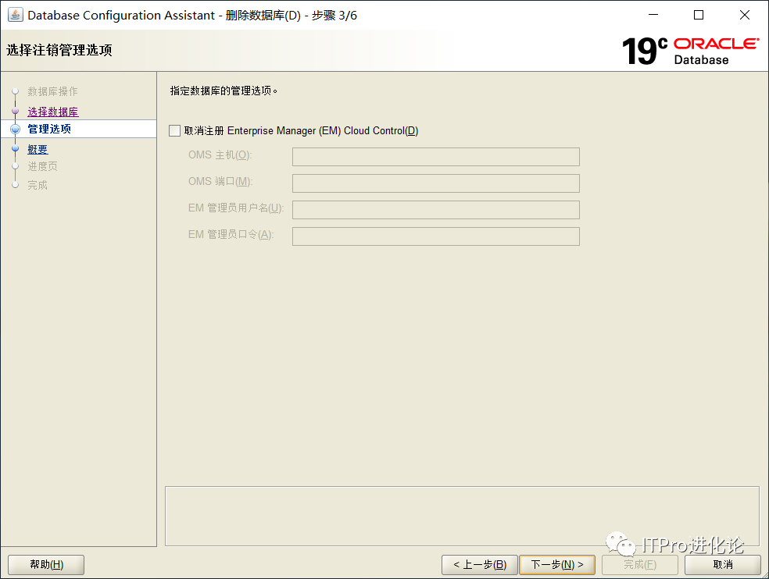
Task: Minimize the Database Configuration Assistant window
Action: [653, 15]
